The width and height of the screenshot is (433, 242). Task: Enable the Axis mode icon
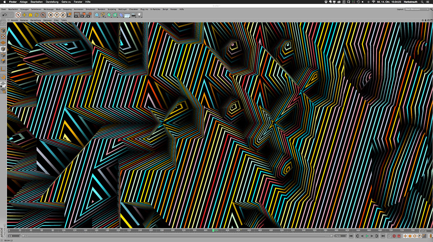(x=3, y=69)
